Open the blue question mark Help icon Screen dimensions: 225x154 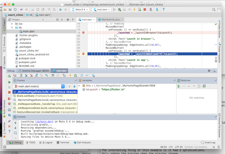pyautogui.click(x=163, y=10)
